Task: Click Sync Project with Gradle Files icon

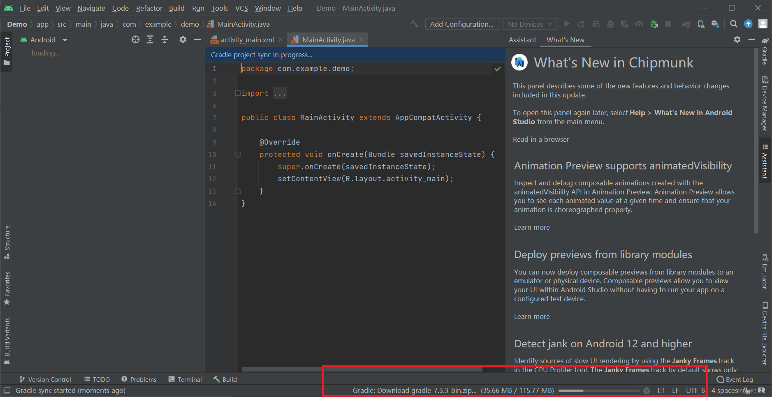Action: coord(686,24)
